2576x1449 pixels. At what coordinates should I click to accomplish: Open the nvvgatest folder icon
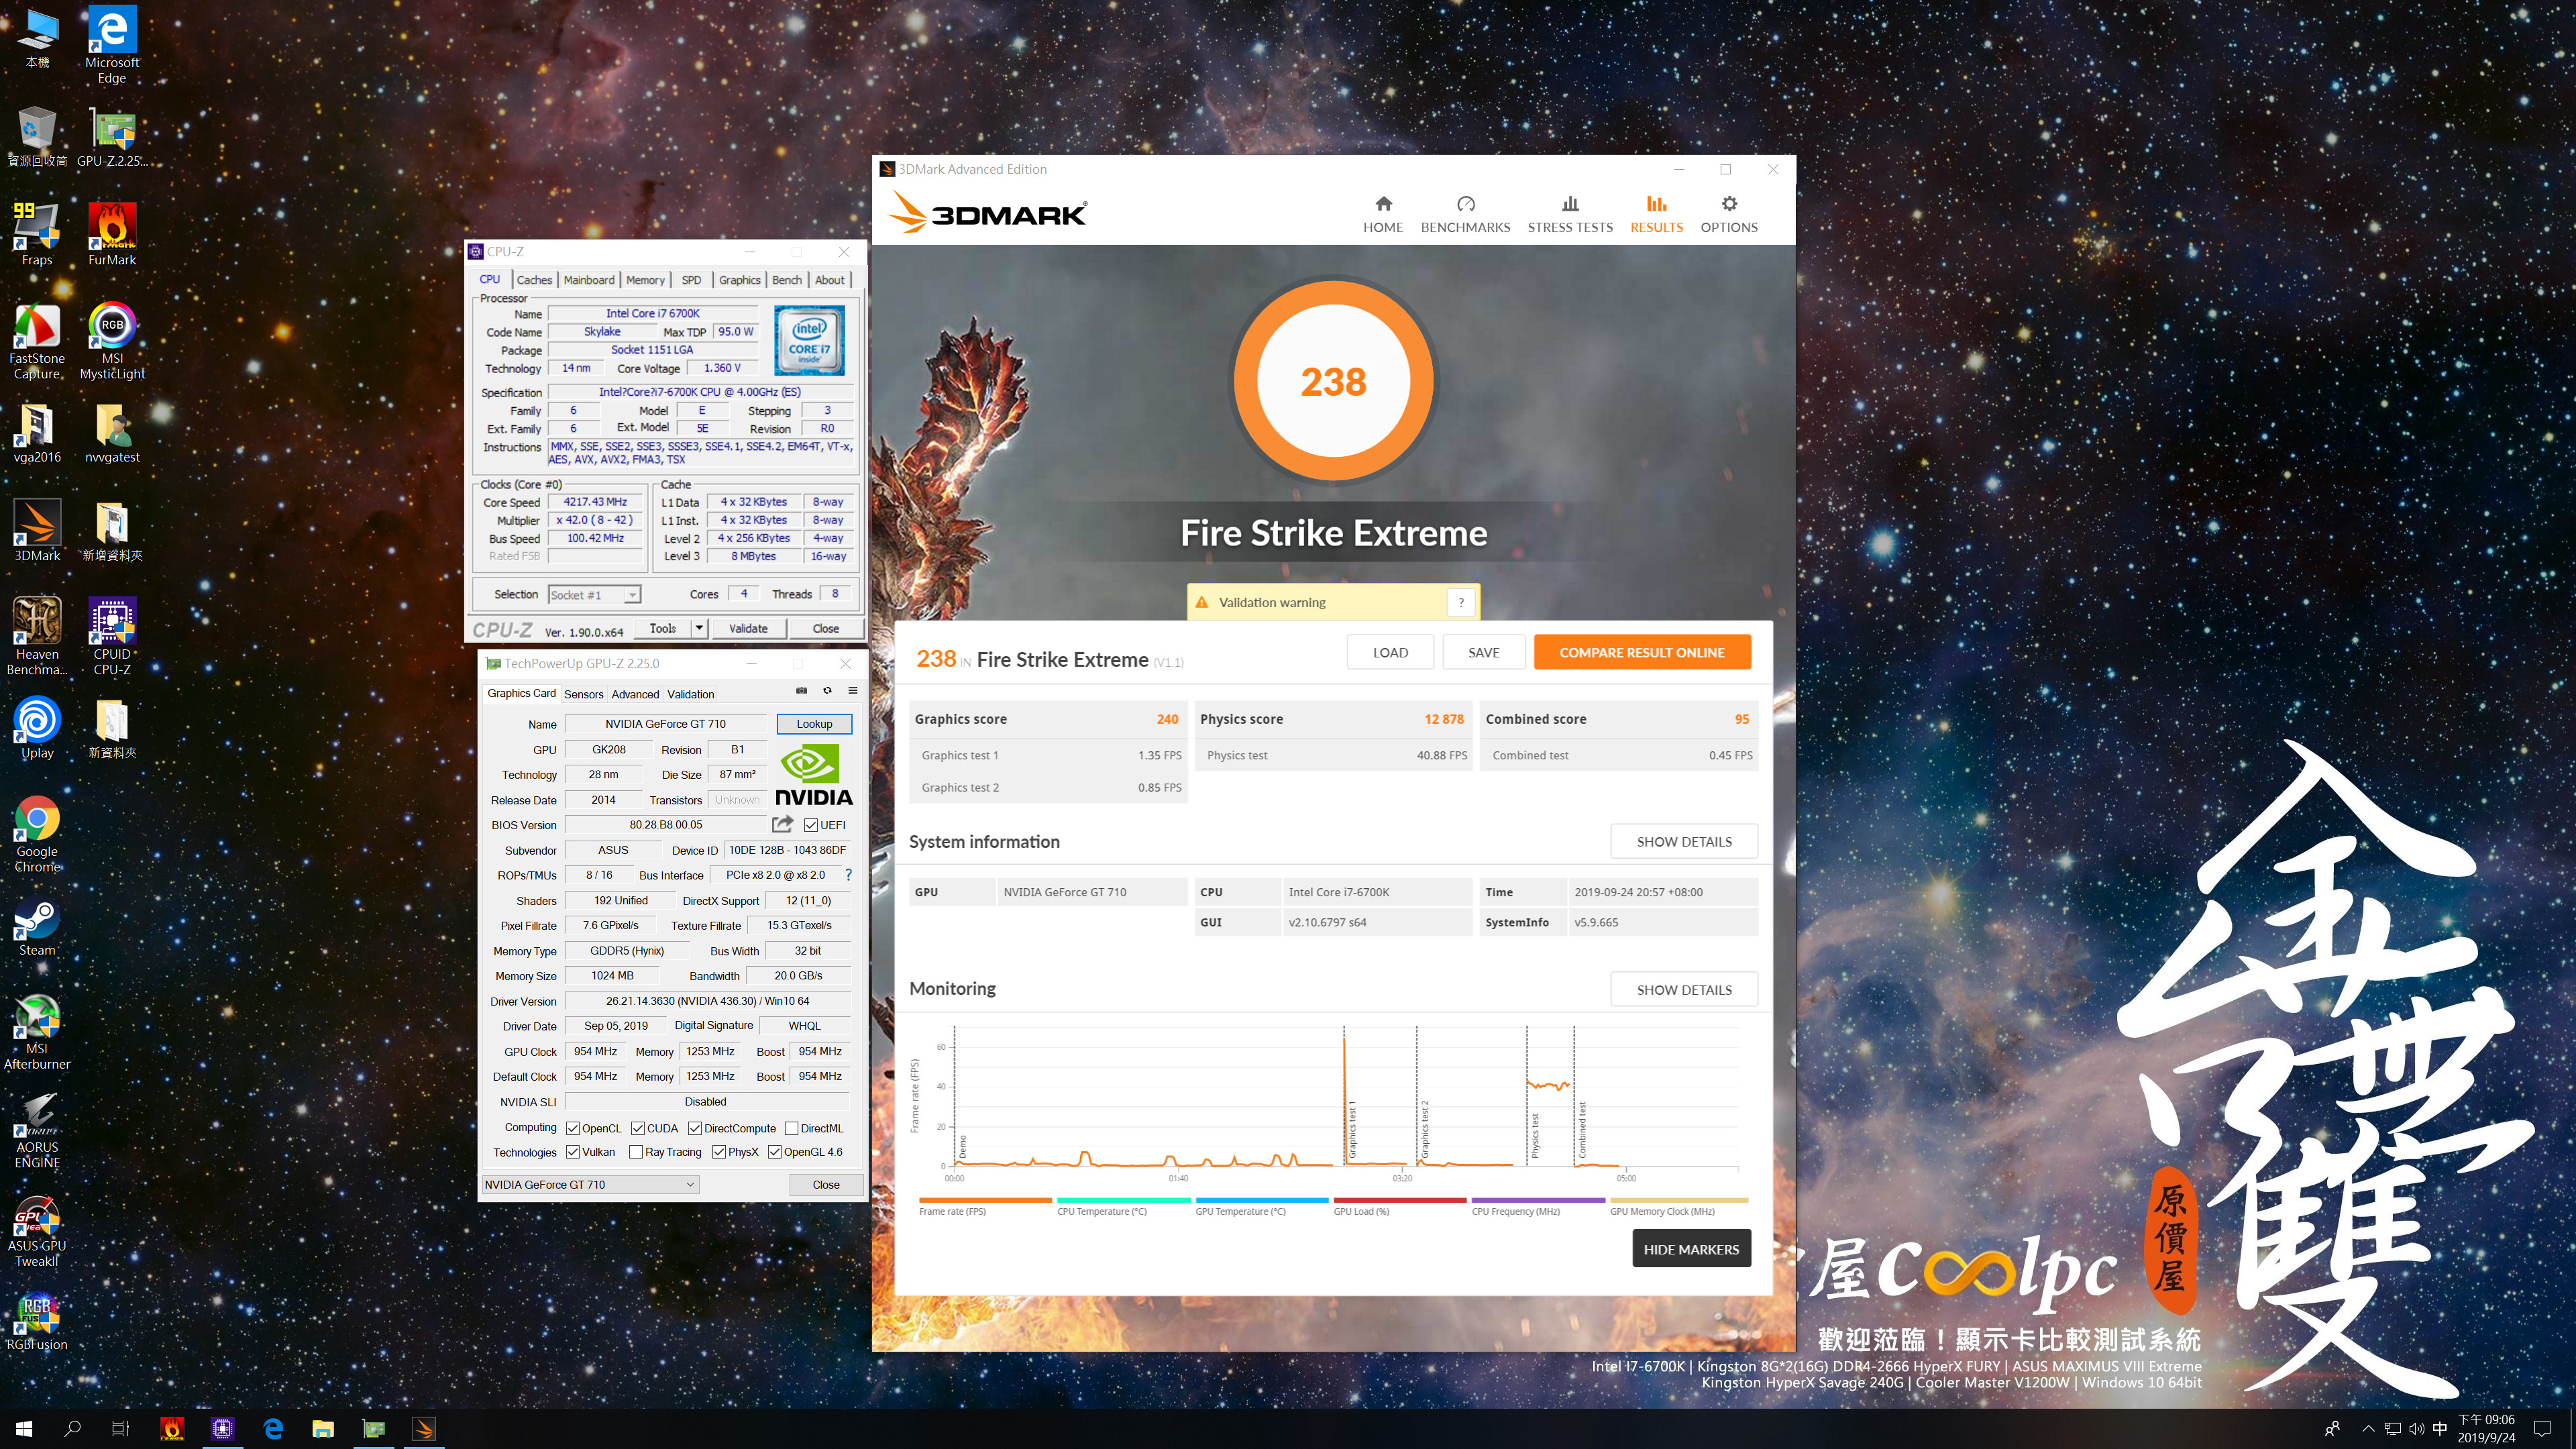point(112,433)
